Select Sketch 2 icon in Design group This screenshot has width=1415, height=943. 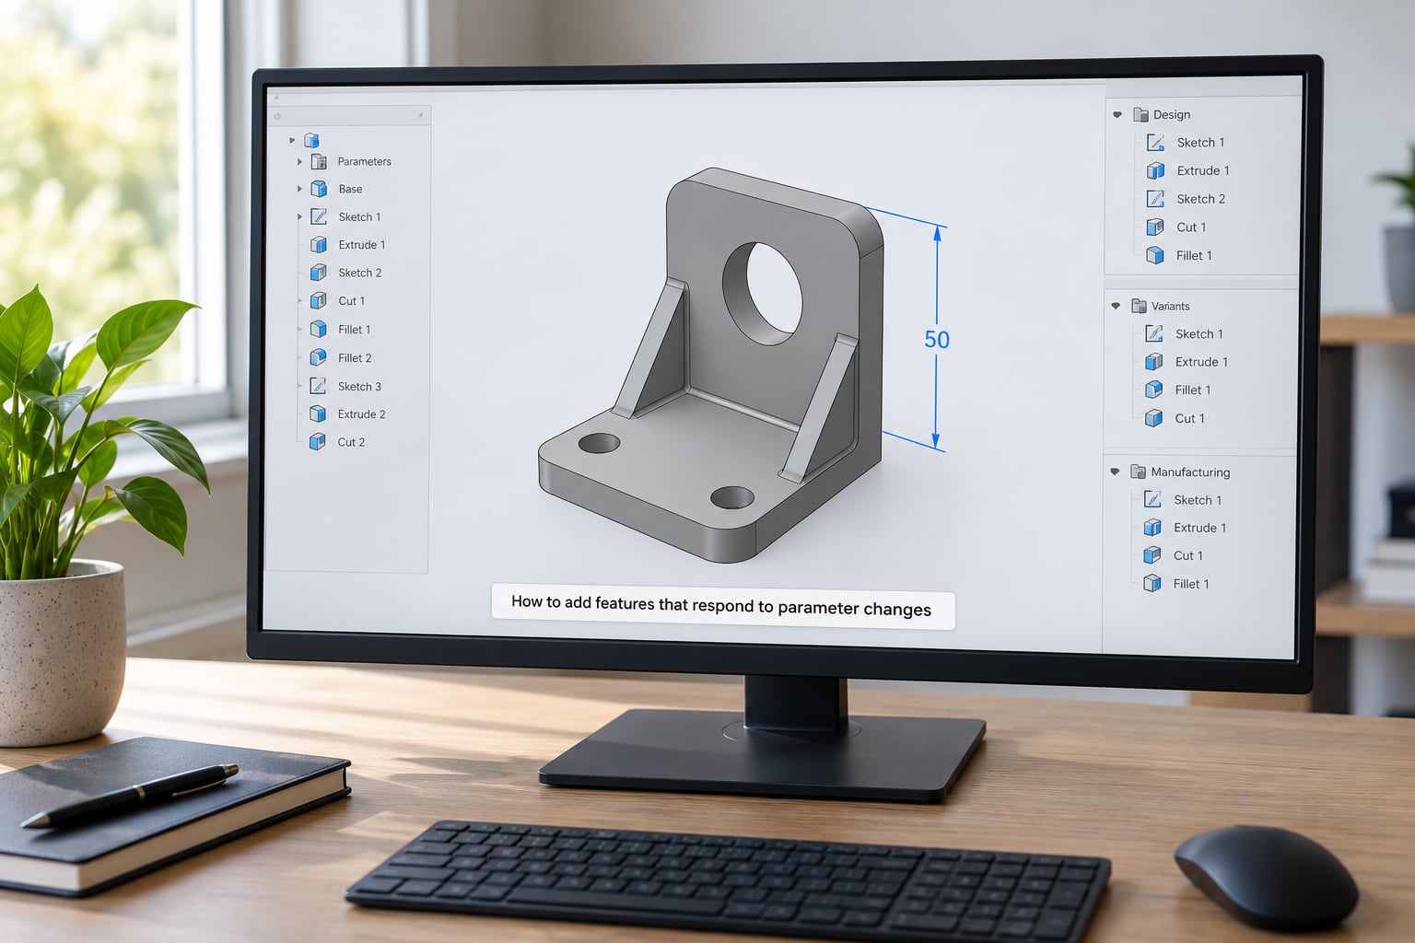click(x=1155, y=199)
